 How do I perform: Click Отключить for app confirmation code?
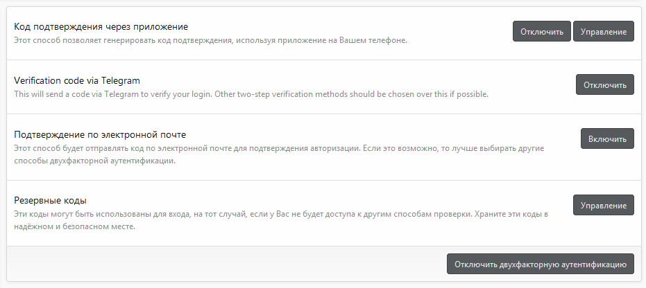[x=542, y=32]
